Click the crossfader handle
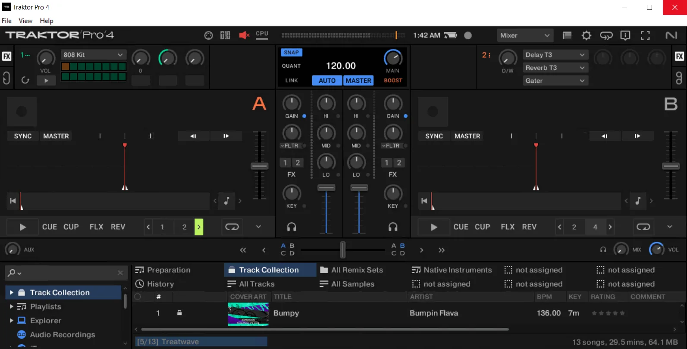Image resolution: width=687 pixels, height=349 pixels. click(343, 250)
